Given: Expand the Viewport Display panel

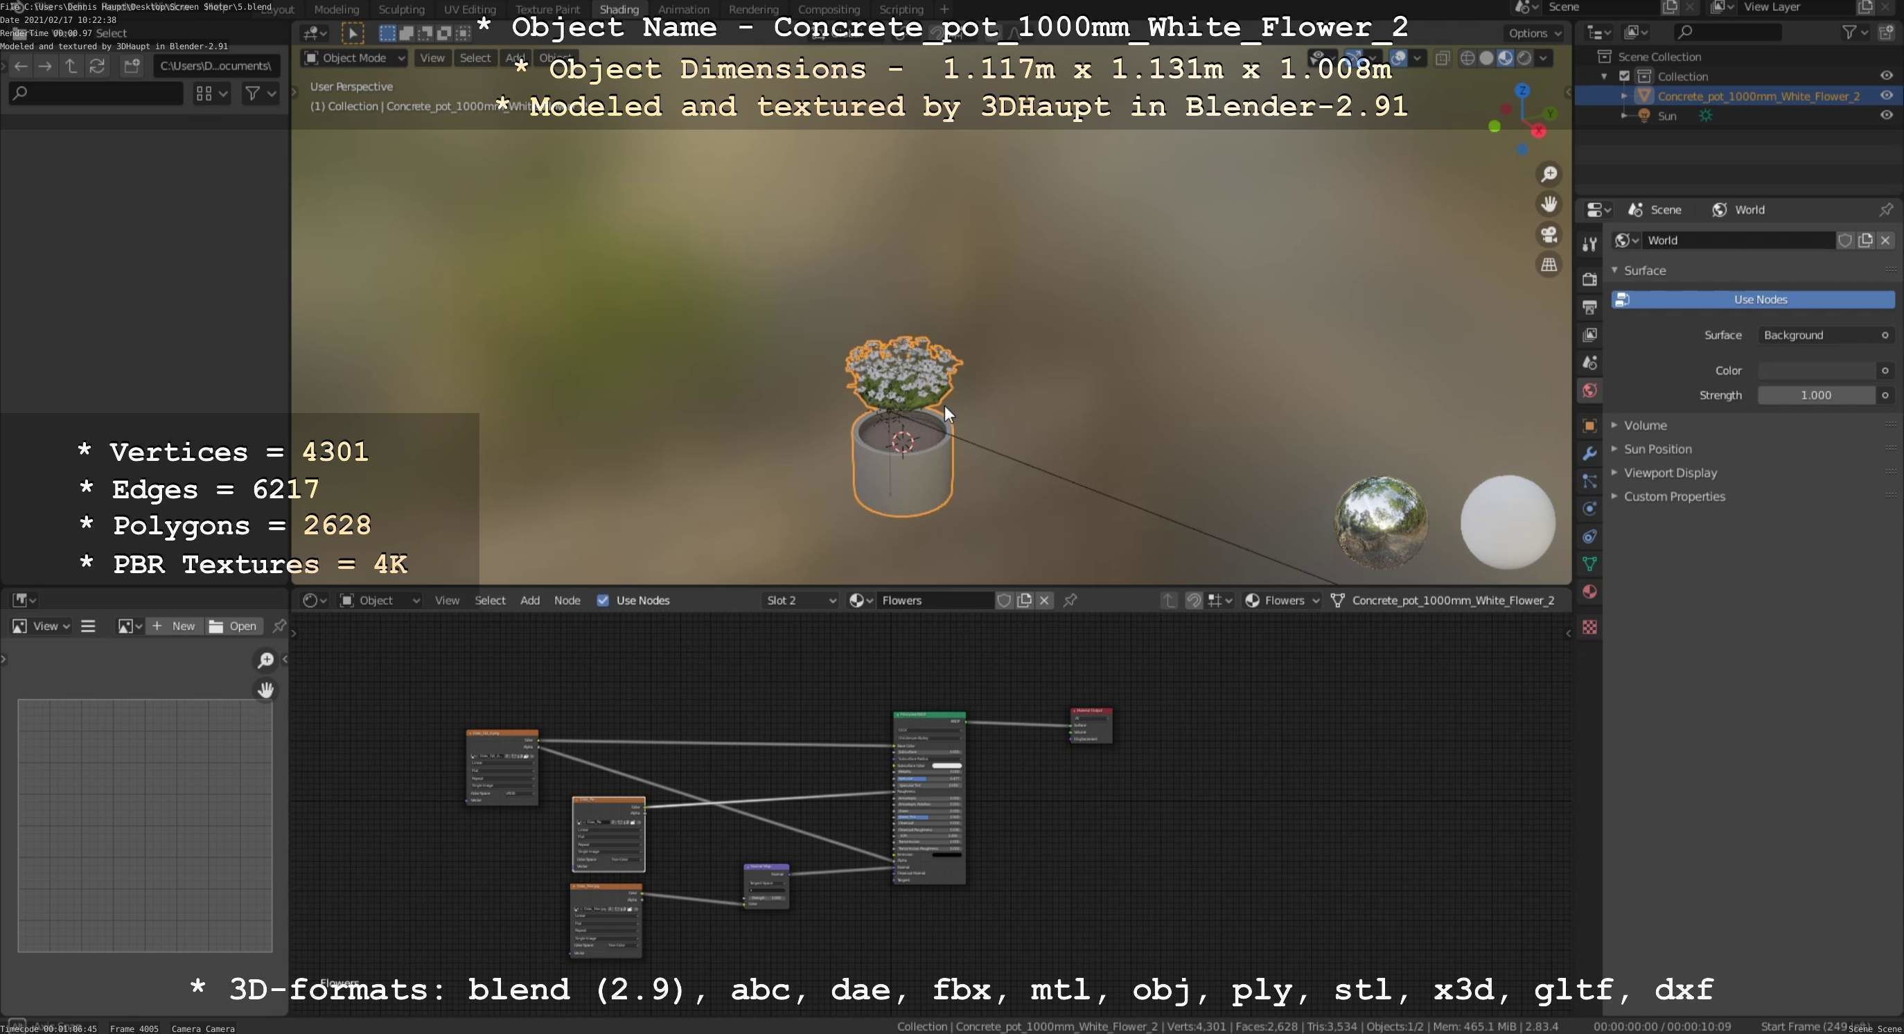Looking at the screenshot, I should coord(1670,472).
